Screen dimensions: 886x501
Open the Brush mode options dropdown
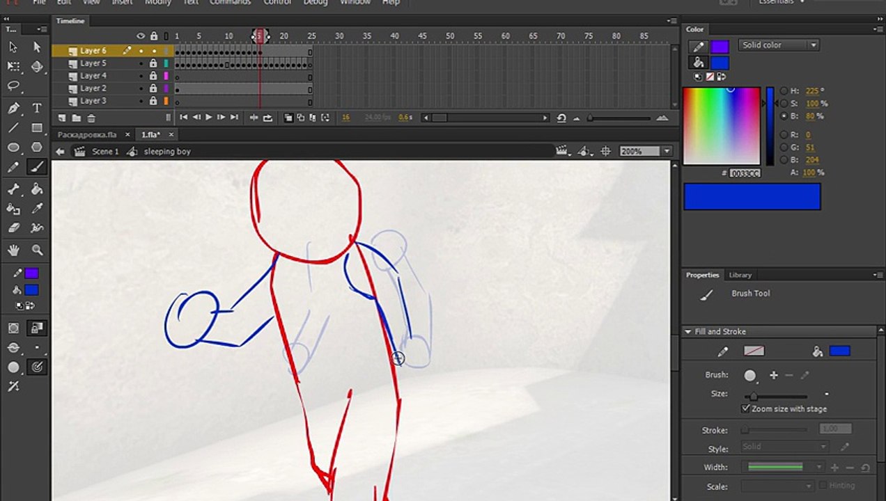pyautogui.click(x=13, y=347)
